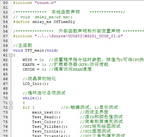This screenshot has width=144, height=137.
Task: Click the OSTimeDly identifier
Action: [64, 22]
